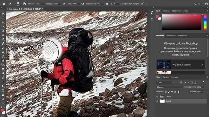Select the Move tool
This screenshot has height=117, width=209.
(3, 14)
